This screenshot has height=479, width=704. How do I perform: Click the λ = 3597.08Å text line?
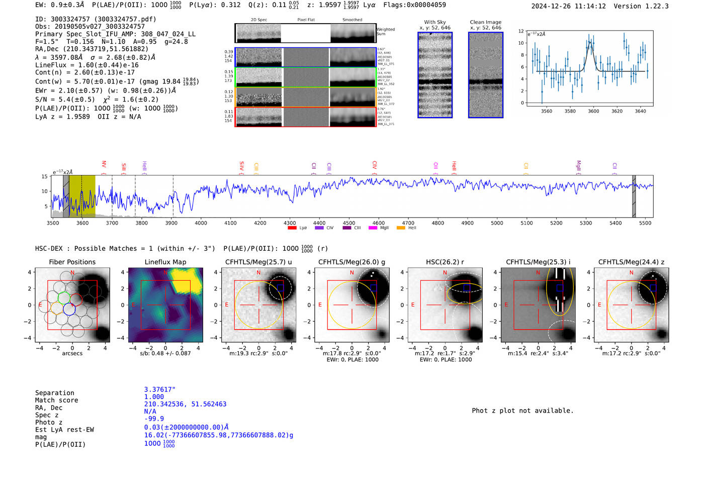tap(95, 57)
